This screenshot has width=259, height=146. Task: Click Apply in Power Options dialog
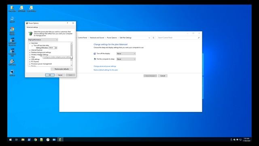pyautogui.click(x=70, y=75)
